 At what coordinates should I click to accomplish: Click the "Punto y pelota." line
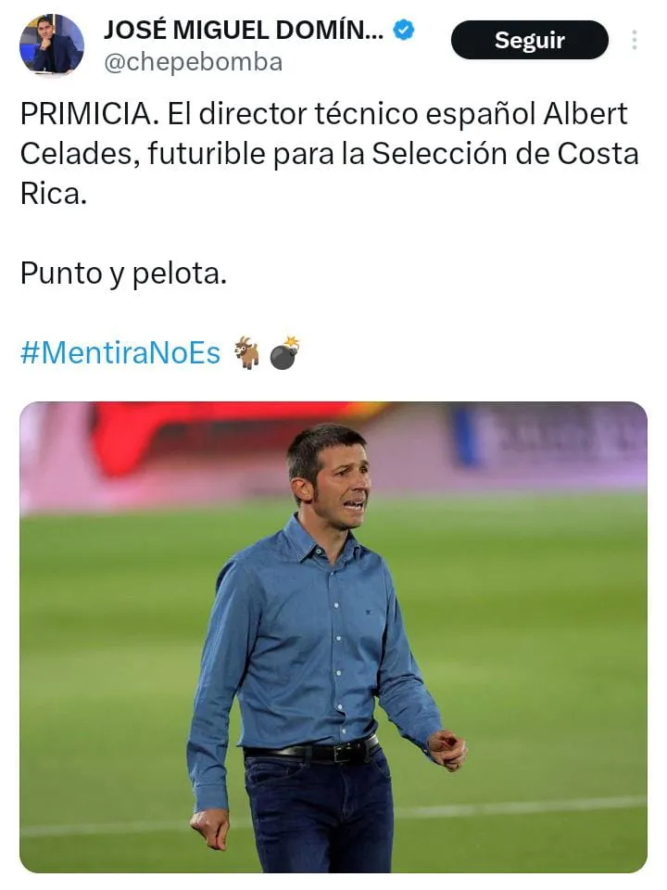[123, 273]
